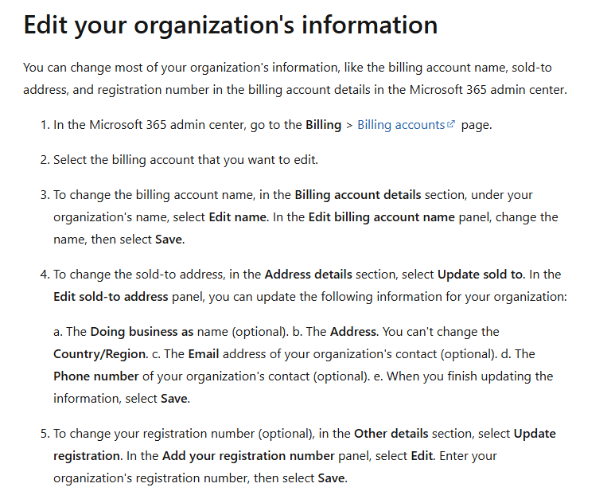Click the step 2 text about selecting billing account
611x499 pixels.
[186, 160]
